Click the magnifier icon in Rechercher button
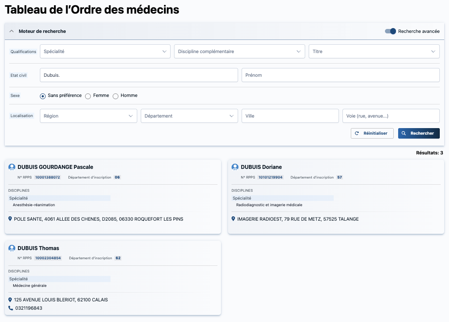Image resolution: width=449 pixels, height=322 pixels. (404, 133)
